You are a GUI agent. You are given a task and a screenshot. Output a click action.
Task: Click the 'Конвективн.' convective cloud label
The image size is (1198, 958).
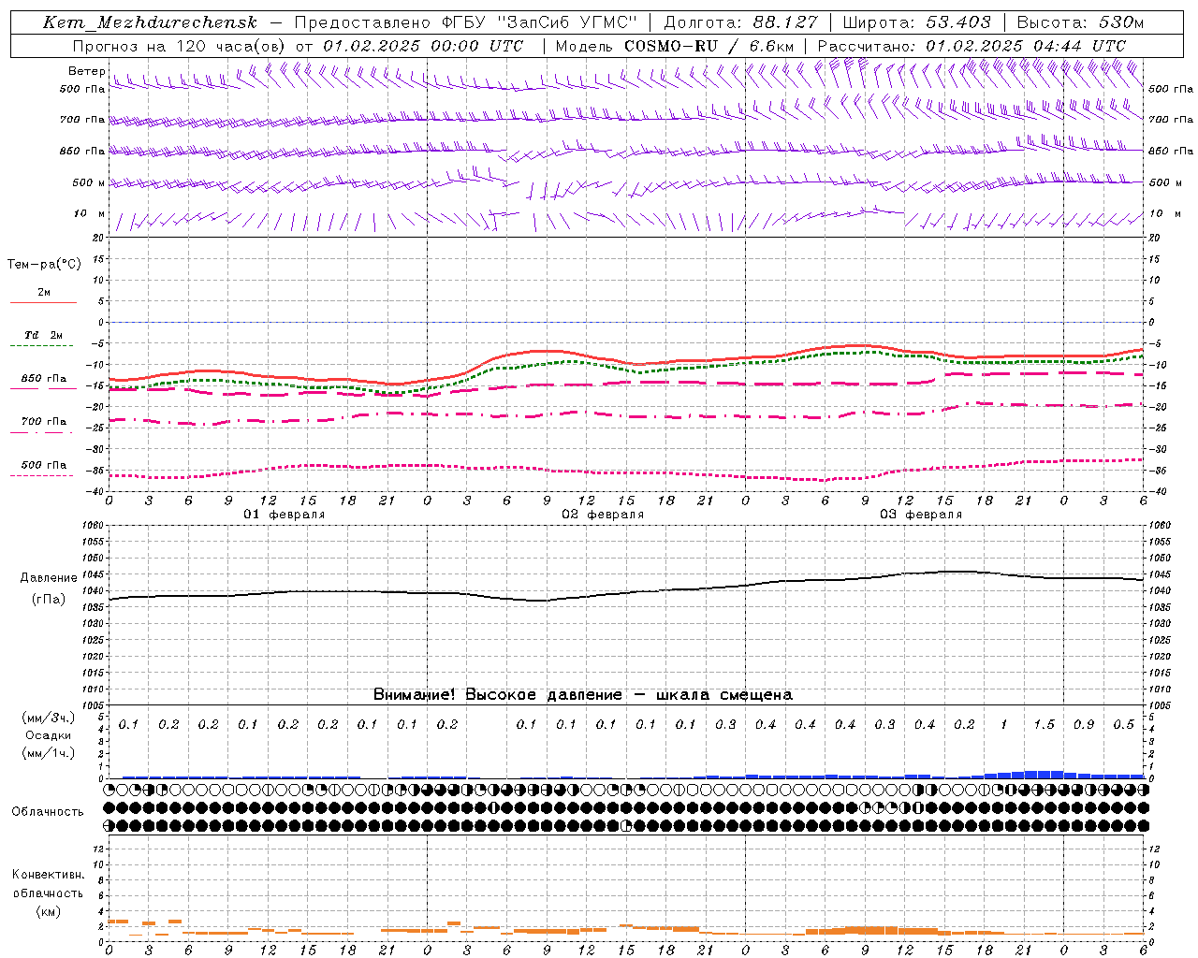point(48,875)
